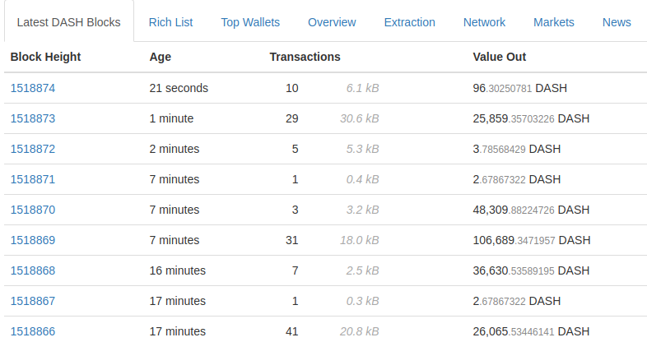647x342 pixels.
Task: Click transaction count 3
Action: click(x=295, y=210)
